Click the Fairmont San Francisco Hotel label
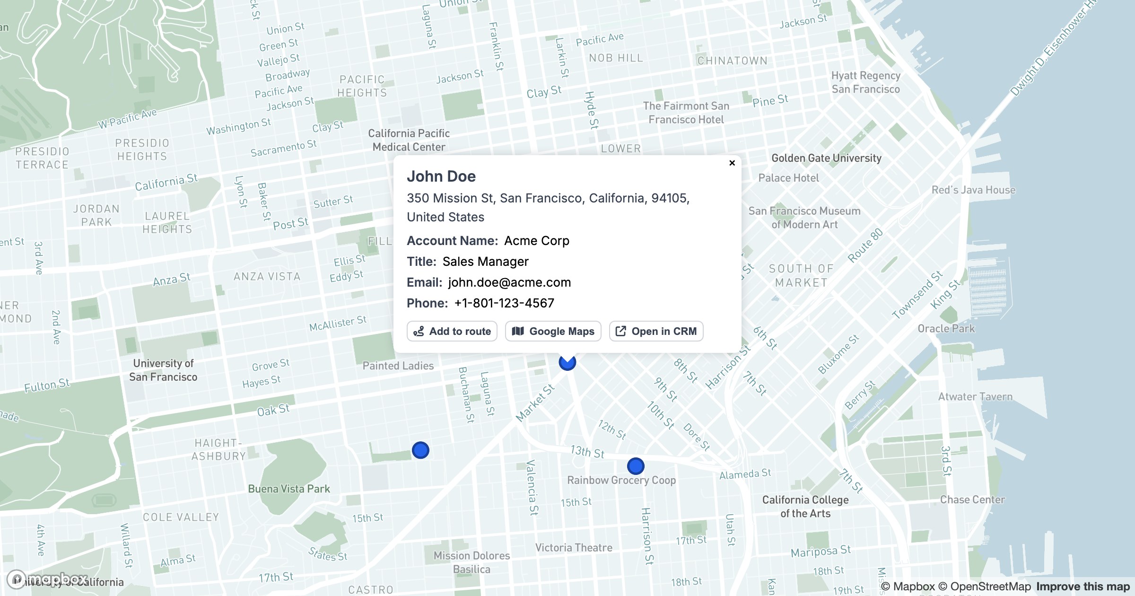Viewport: 1135px width, 596px height. click(686, 113)
